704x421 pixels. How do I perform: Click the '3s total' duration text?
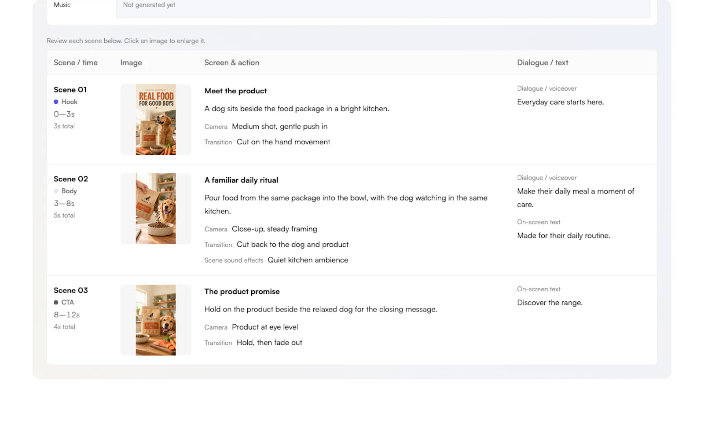point(64,126)
